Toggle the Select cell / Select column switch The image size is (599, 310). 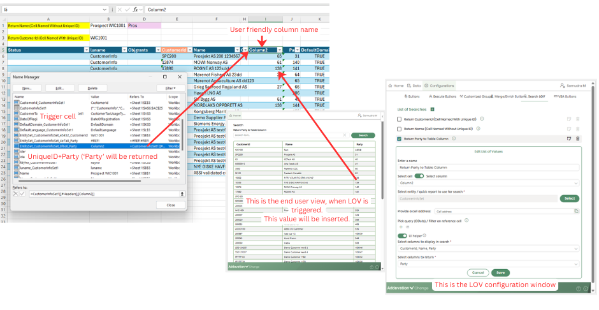coord(419,175)
